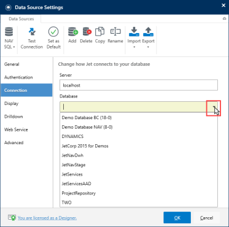Select JetCorp 2015 for Demos database
Screen dimensions: 229x227
coord(139,146)
